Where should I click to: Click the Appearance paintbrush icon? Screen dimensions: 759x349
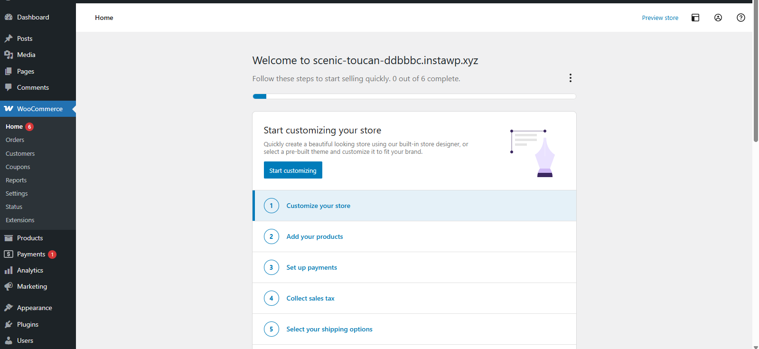click(9, 308)
